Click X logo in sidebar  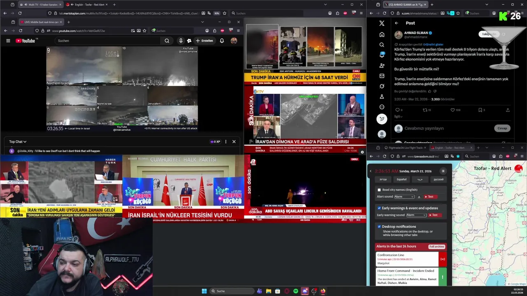point(382,23)
